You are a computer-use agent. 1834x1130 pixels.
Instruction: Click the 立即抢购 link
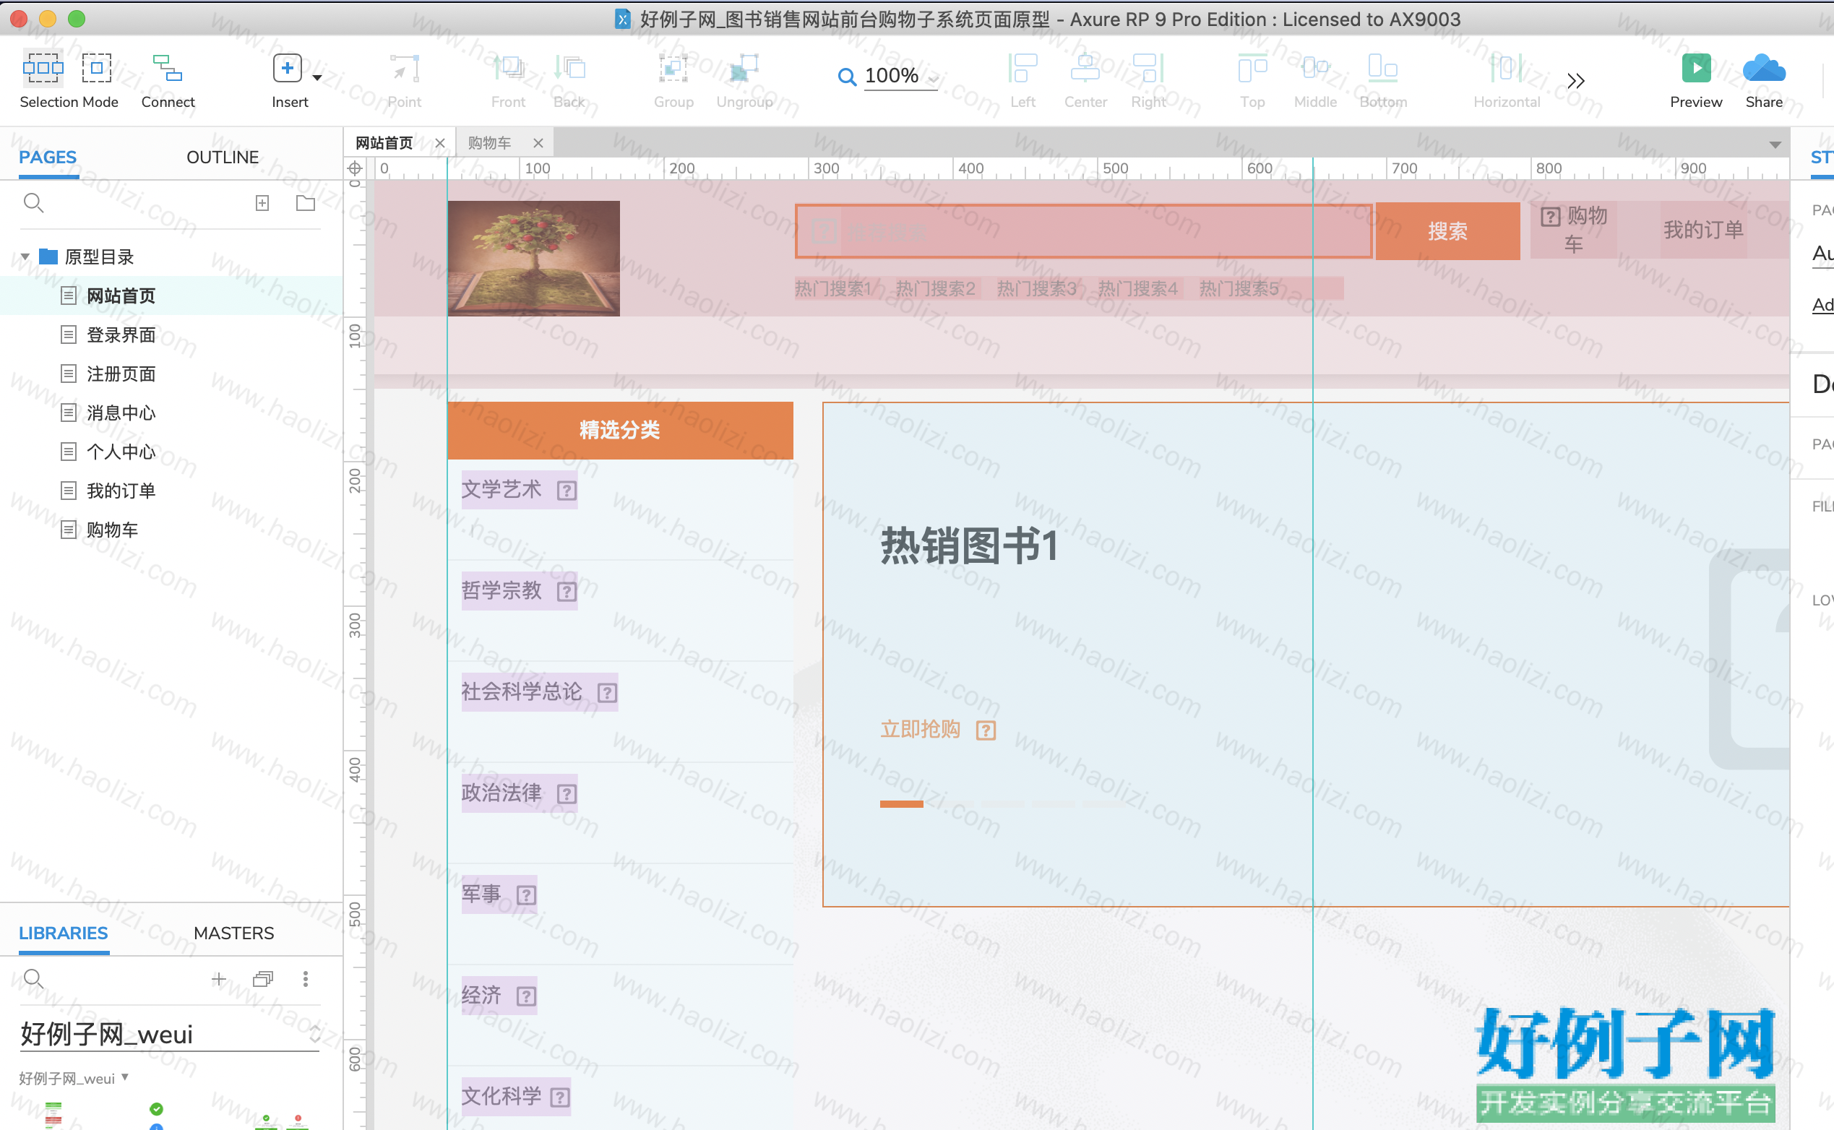920,729
